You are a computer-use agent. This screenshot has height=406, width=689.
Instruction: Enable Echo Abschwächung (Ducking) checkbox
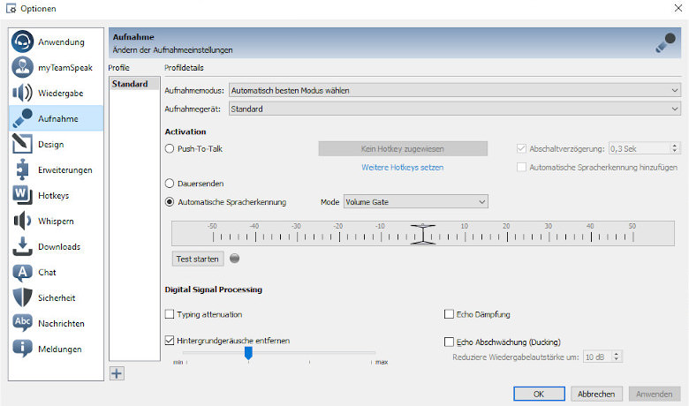coord(449,342)
